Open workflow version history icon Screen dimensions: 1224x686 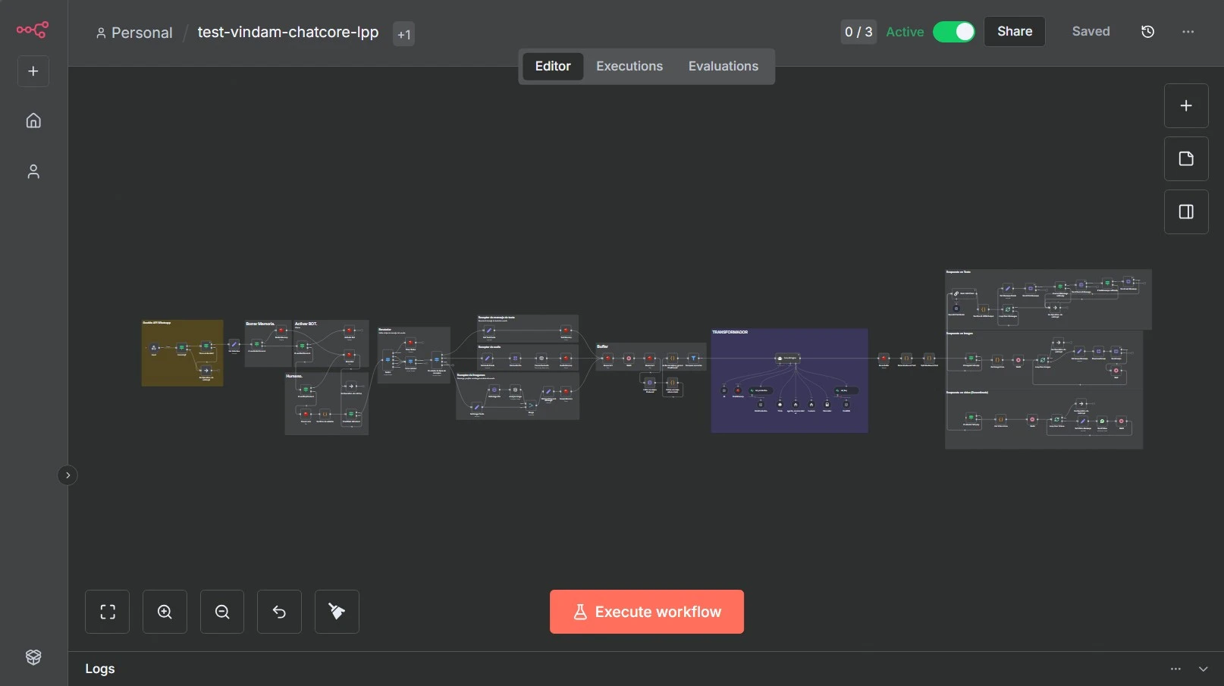click(1147, 32)
